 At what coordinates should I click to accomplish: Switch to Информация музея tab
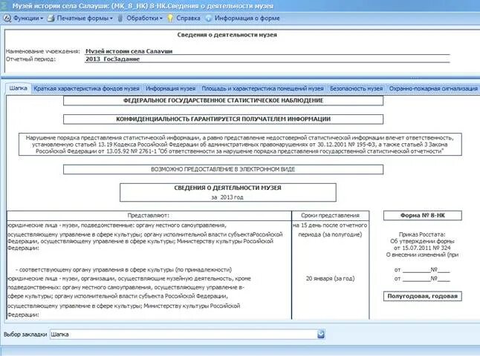170,88
